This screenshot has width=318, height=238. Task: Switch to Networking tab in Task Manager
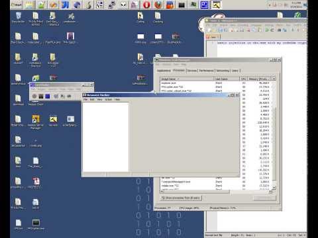pos(223,71)
